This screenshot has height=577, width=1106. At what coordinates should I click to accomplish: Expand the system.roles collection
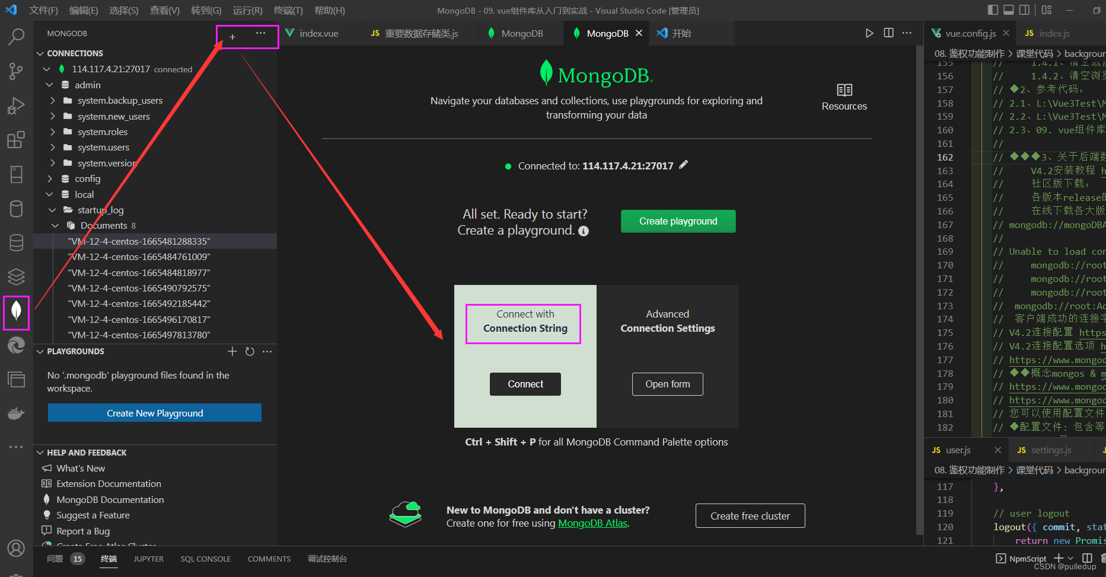coord(53,132)
